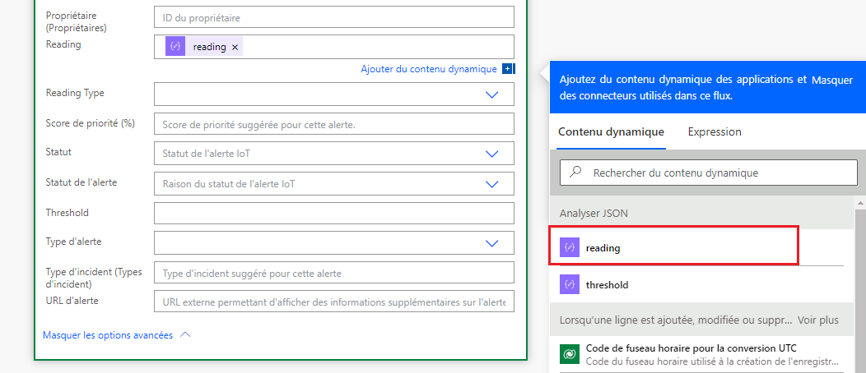Click the Threshold input field
This screenshot has height=373, width=866.
click(x=334, y=213)
